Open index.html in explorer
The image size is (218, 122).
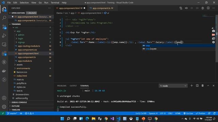tap(22, 76)
